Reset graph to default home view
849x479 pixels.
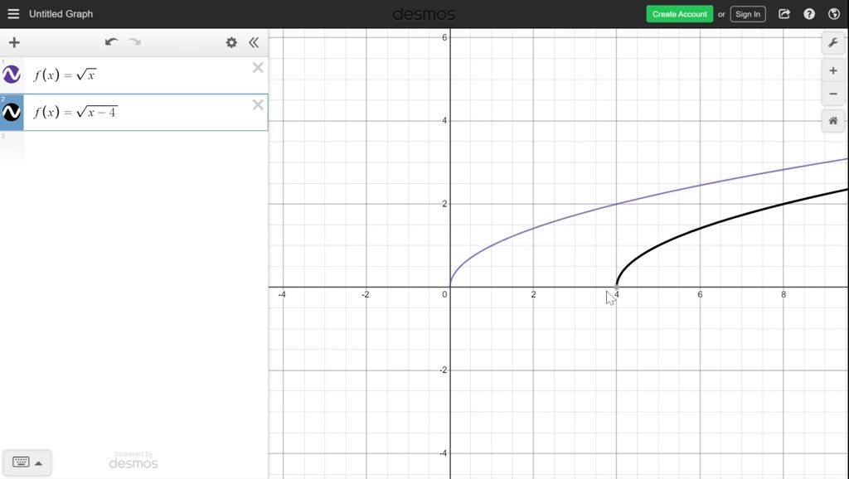(x=833, y=121)
